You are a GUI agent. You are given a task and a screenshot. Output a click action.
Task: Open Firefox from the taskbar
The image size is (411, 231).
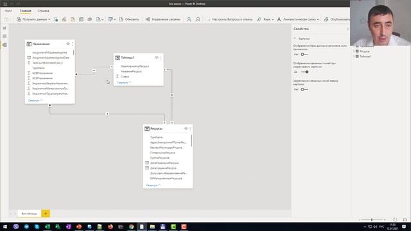(x=110, y=227)
